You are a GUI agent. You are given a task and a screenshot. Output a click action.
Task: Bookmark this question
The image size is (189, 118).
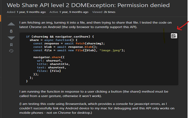point(11,45)
